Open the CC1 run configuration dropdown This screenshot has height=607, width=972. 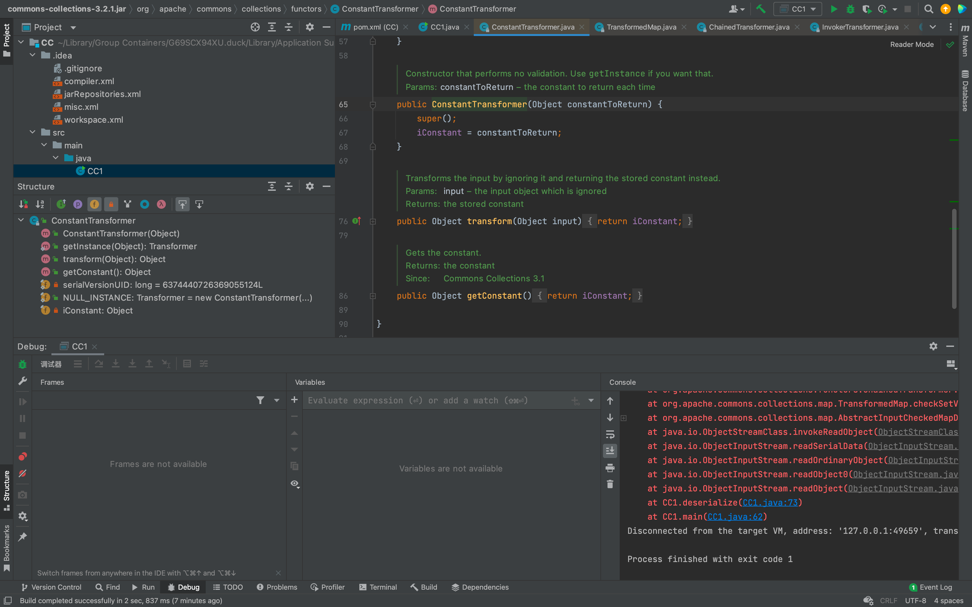pos(798,9)
